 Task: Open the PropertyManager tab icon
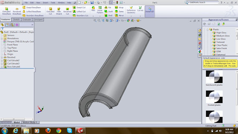(x=7, y=25)
